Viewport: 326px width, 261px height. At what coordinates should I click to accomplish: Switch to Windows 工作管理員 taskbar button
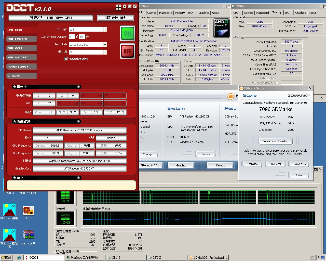(x=85, y=258)
